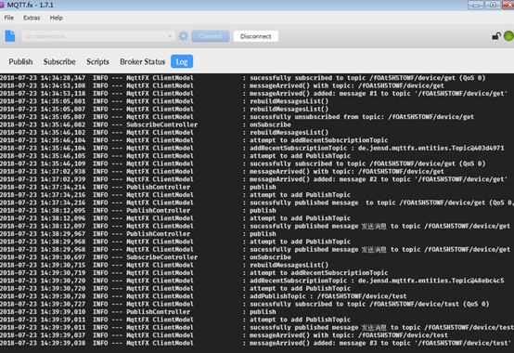The width and height of the screenshot is (514, 353).
Task: Open the Extras menu
Action: tap(32, 18)
